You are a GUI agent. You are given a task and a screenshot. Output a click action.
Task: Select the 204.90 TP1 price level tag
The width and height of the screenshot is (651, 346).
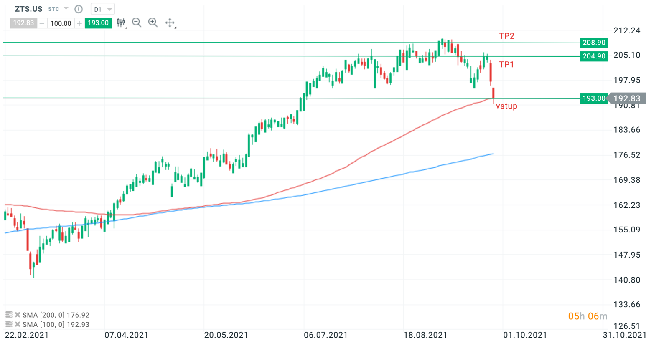coord(594,56)
